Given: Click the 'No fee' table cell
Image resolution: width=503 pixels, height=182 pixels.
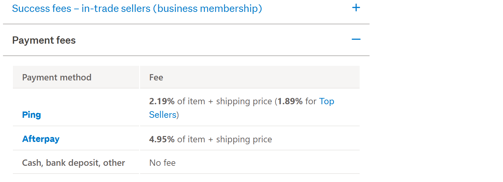Looking at the screenshot, I should pyautogui.click(x=162, y=163).
